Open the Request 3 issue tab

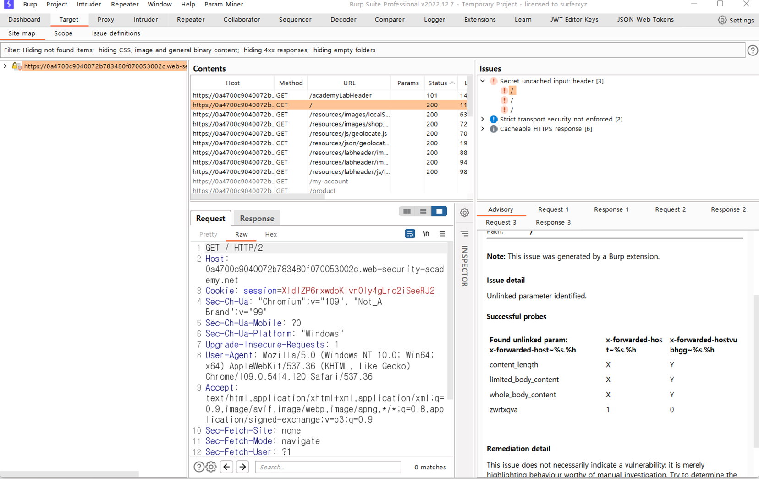click(x=501, y=222)
